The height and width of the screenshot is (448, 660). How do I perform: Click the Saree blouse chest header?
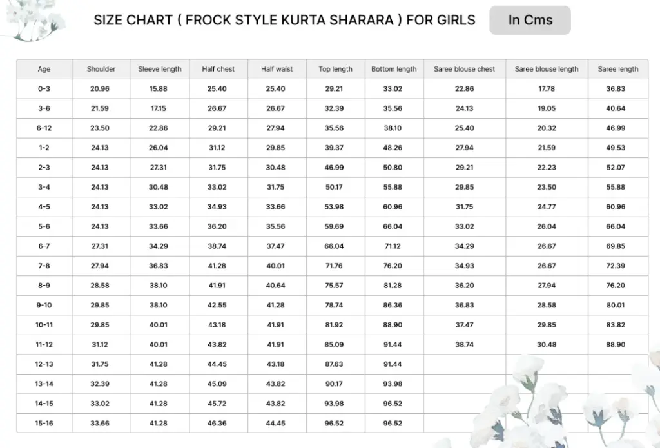(464, 69)
